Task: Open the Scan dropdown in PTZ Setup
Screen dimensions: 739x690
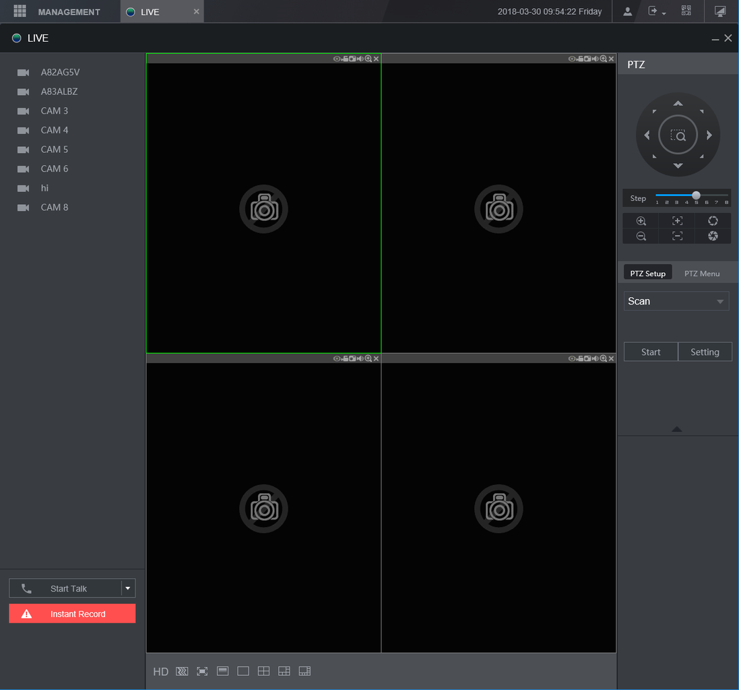Action: pos(676,301)
